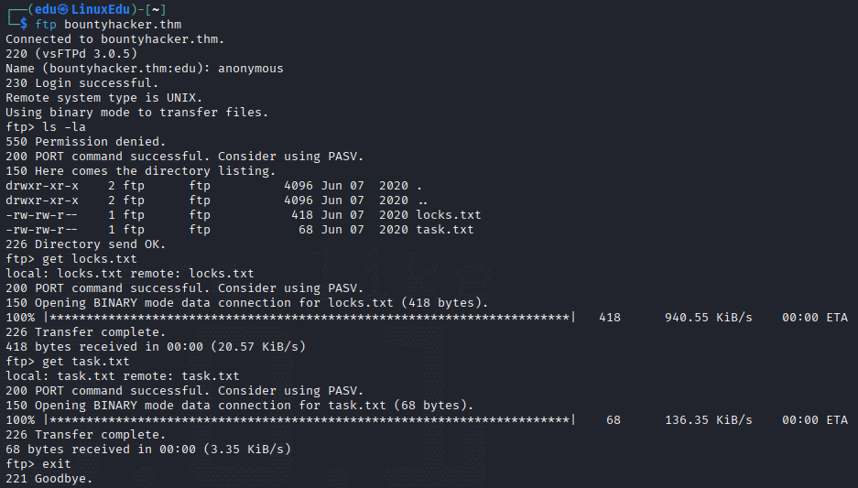
Task: Click the task.txt filename in directory listing
Action: pos(445,230)
